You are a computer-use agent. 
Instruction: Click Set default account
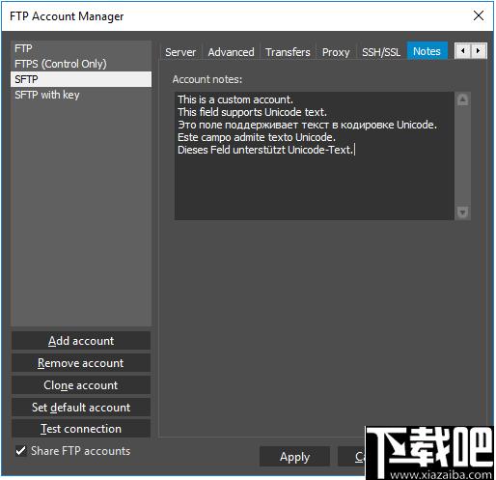pyautogui.click(x=81, y=408)
